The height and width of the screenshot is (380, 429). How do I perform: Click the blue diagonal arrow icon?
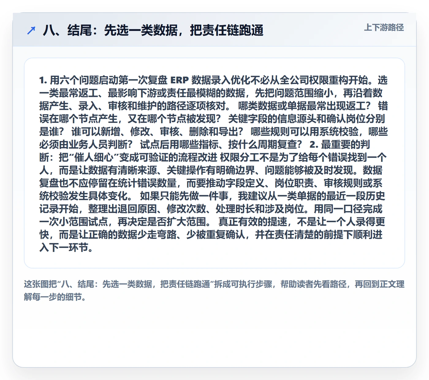click(x=31, y=30)
